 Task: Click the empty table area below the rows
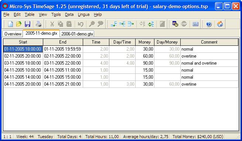point(121,109)
